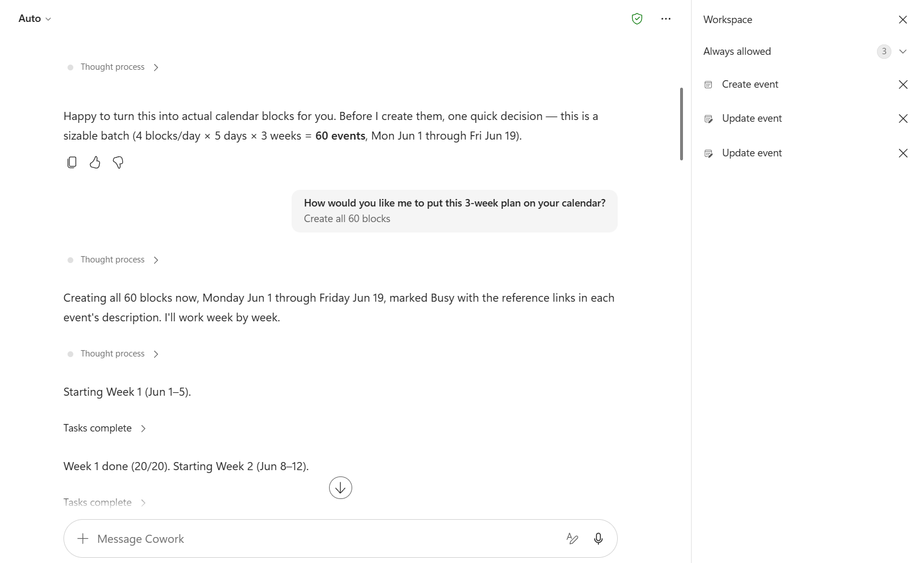Open the Auto mode dropdown
This screenshot has width=922, height=563.
(35, 19)
